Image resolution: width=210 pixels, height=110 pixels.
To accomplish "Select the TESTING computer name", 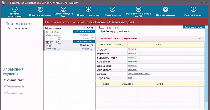I will click(52, 32).
